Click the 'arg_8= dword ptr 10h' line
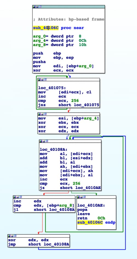The width and height of the screenshot is (137, 259). 60,45
